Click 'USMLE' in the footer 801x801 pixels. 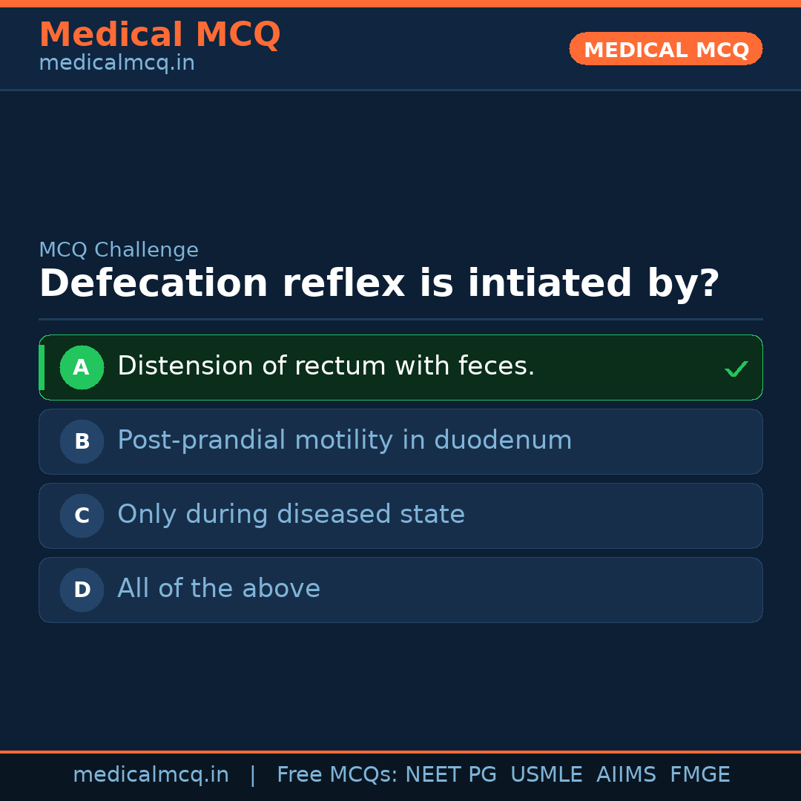tap(546, 775)
